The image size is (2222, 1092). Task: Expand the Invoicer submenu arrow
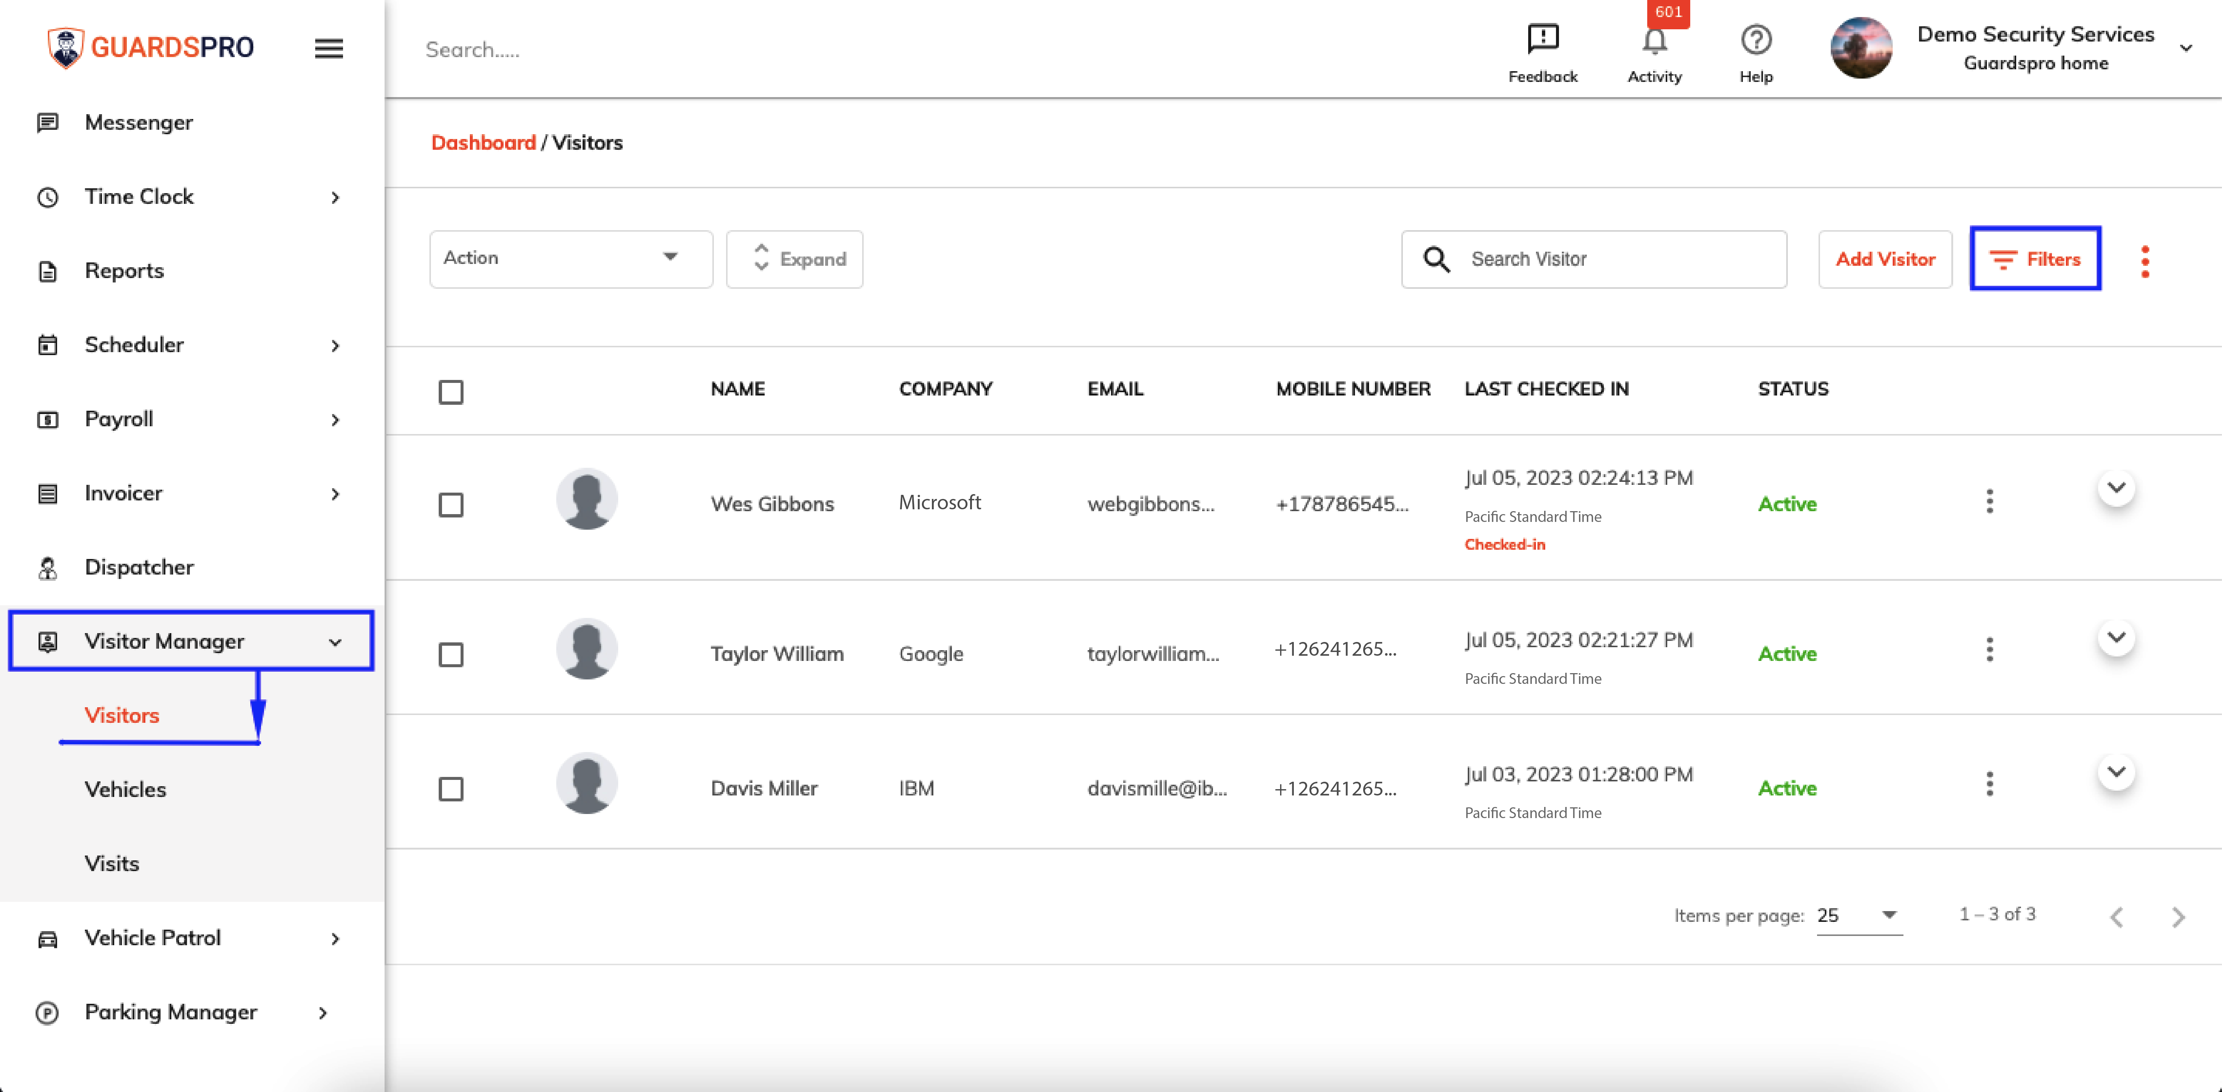pos(335,494)
